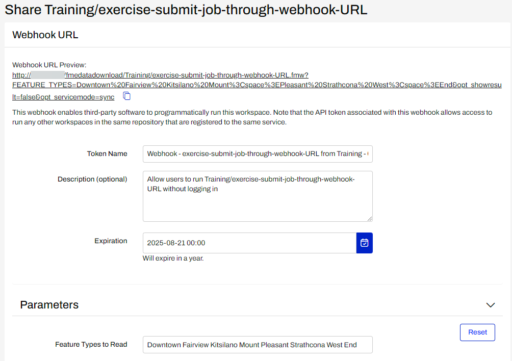Click the 'Webhook URL Preview:' label
The image size is (512, 361).
tap(49, 65)
